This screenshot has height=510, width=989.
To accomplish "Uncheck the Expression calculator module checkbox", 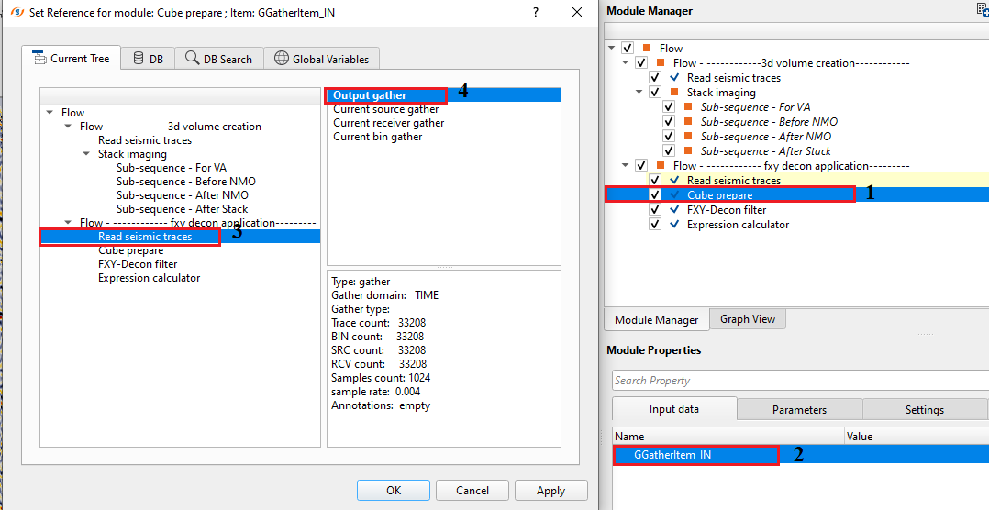I will (655, 225).
